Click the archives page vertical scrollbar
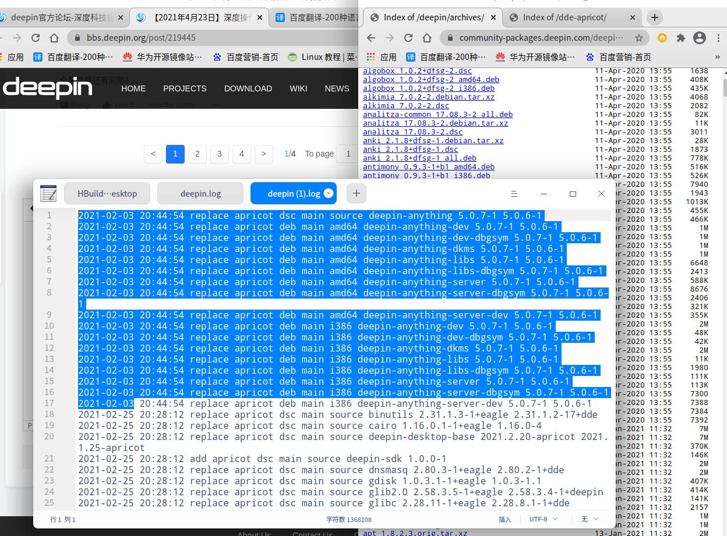Image resolution: width=727 pixels, height=536 pixels. tap(724, 87)
